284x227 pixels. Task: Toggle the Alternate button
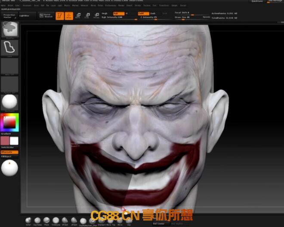click(x=9, y=152)
